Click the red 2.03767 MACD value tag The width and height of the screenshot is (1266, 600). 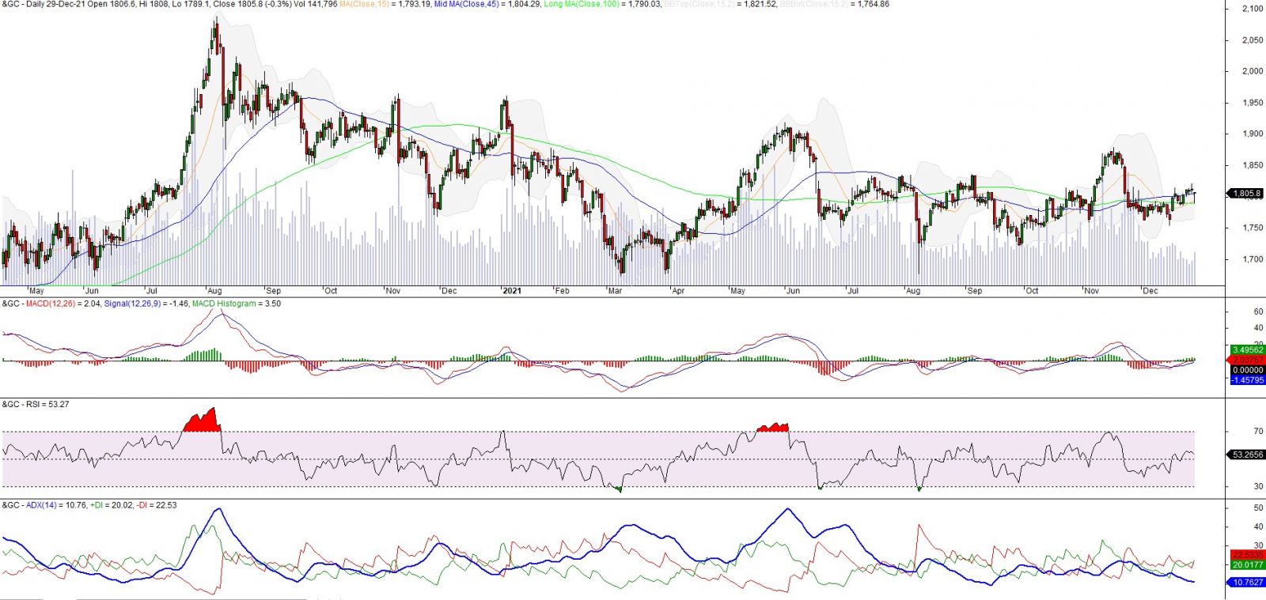pyautogui.click(x=1247, y=360)
